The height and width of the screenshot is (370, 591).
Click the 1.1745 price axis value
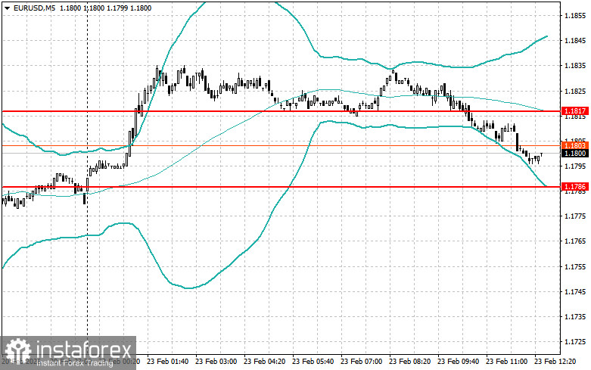[x=575, y=291]
